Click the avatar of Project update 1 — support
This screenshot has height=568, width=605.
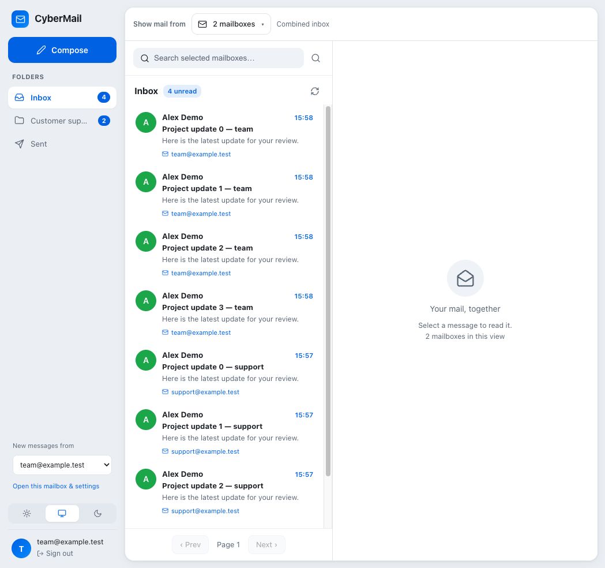click(146, 420)
